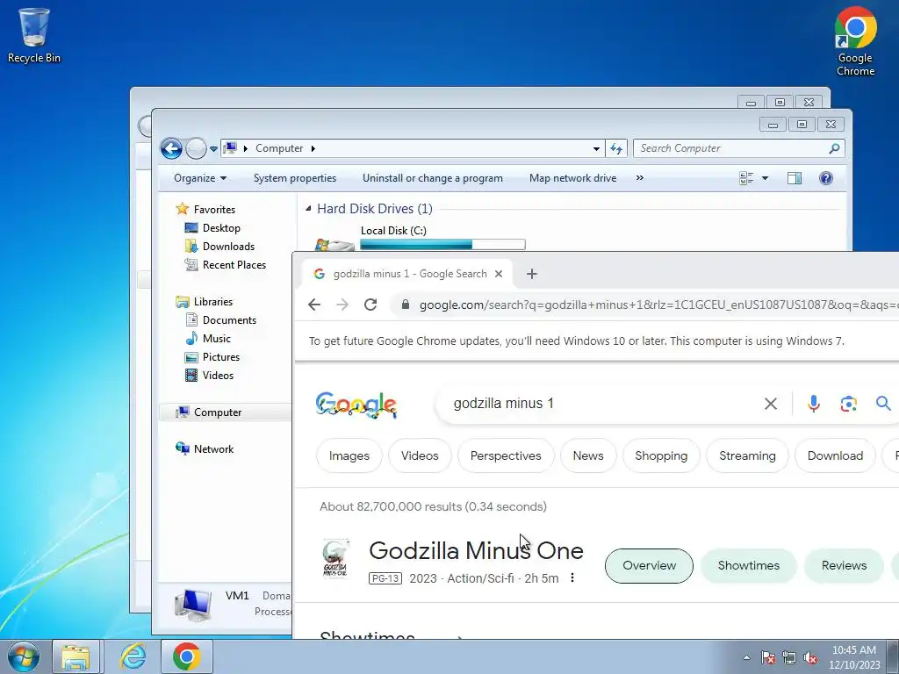This screenshot has height=674, width=899.
Task: Open the Organize menu
Action: click(200, 178)
